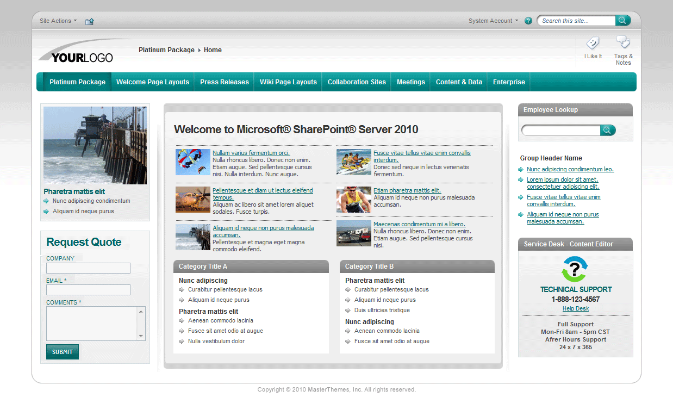The height and width of the screenshot is (397, 673).
Task: Click the edit page icon beside Site Actions
Action: coord(89,21)
